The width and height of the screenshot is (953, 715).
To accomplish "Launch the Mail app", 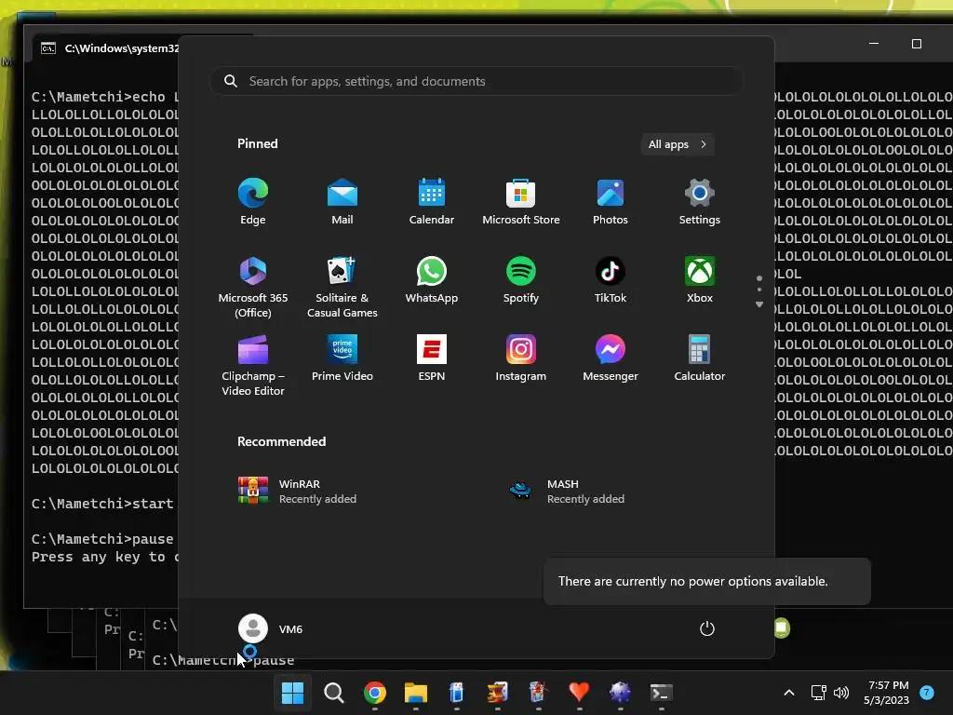I will pyautogui.click(x=342, y=202).
